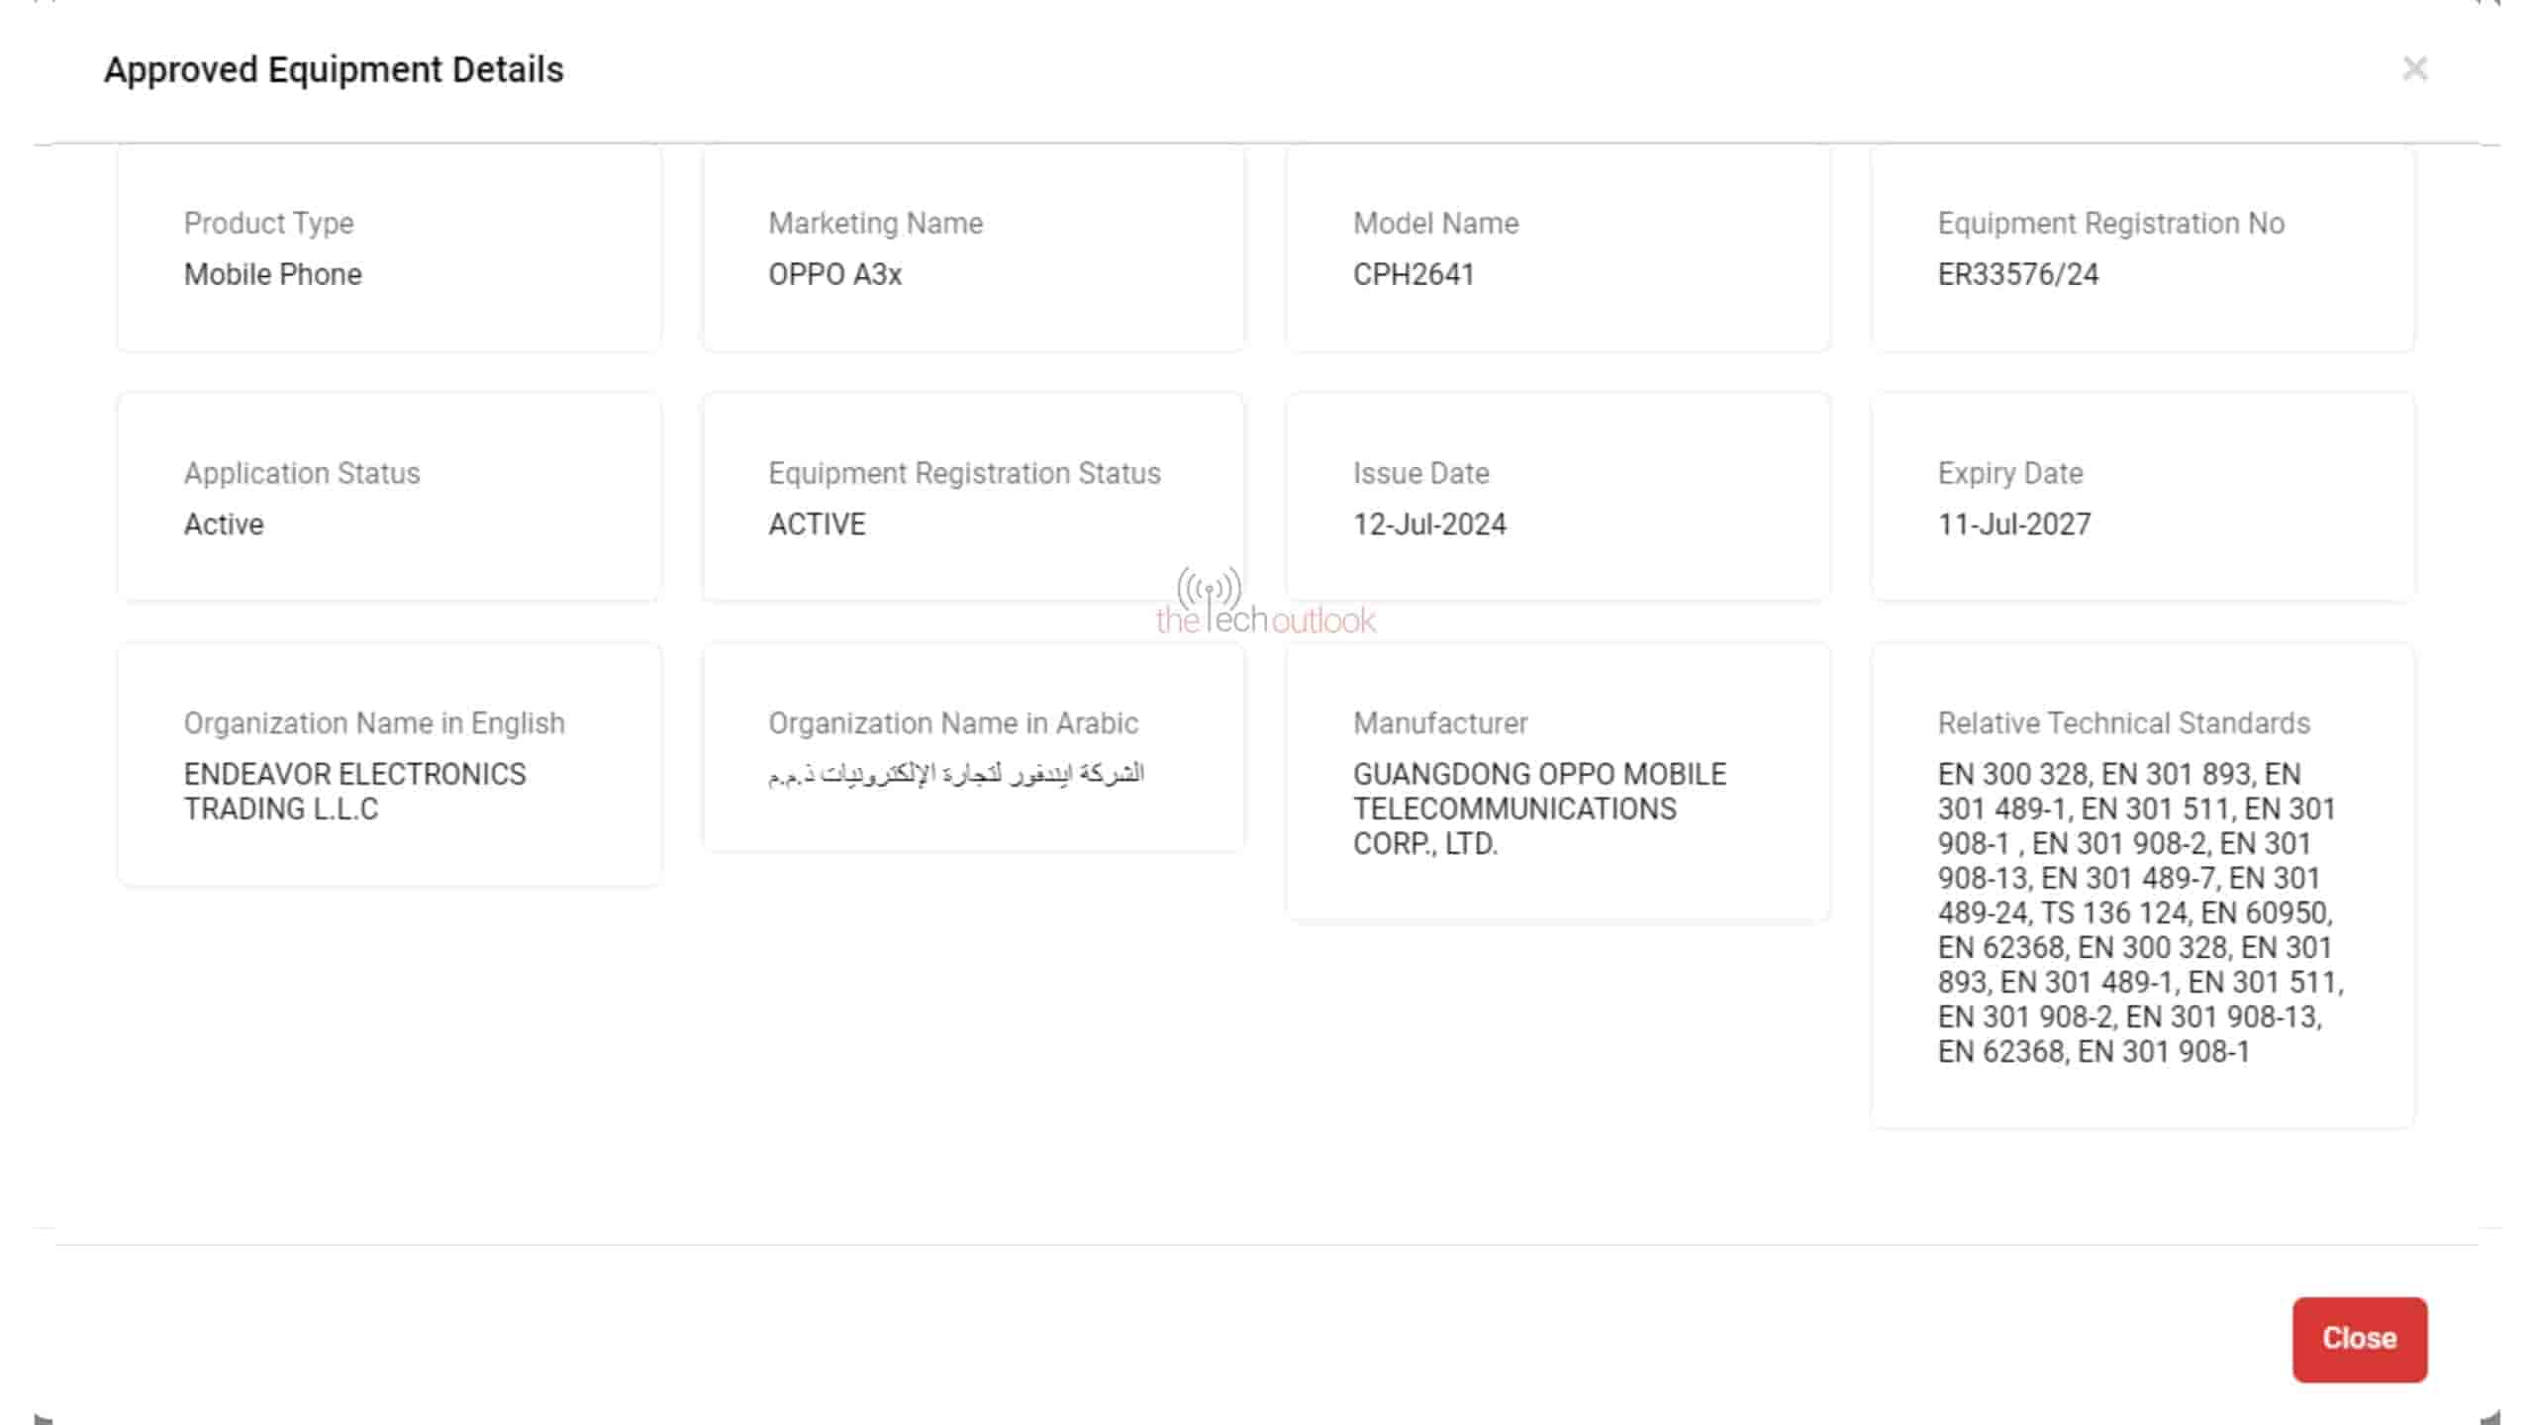
Task: Select the Endeavor Electronics Trading organization name
Action: (354, 792)
